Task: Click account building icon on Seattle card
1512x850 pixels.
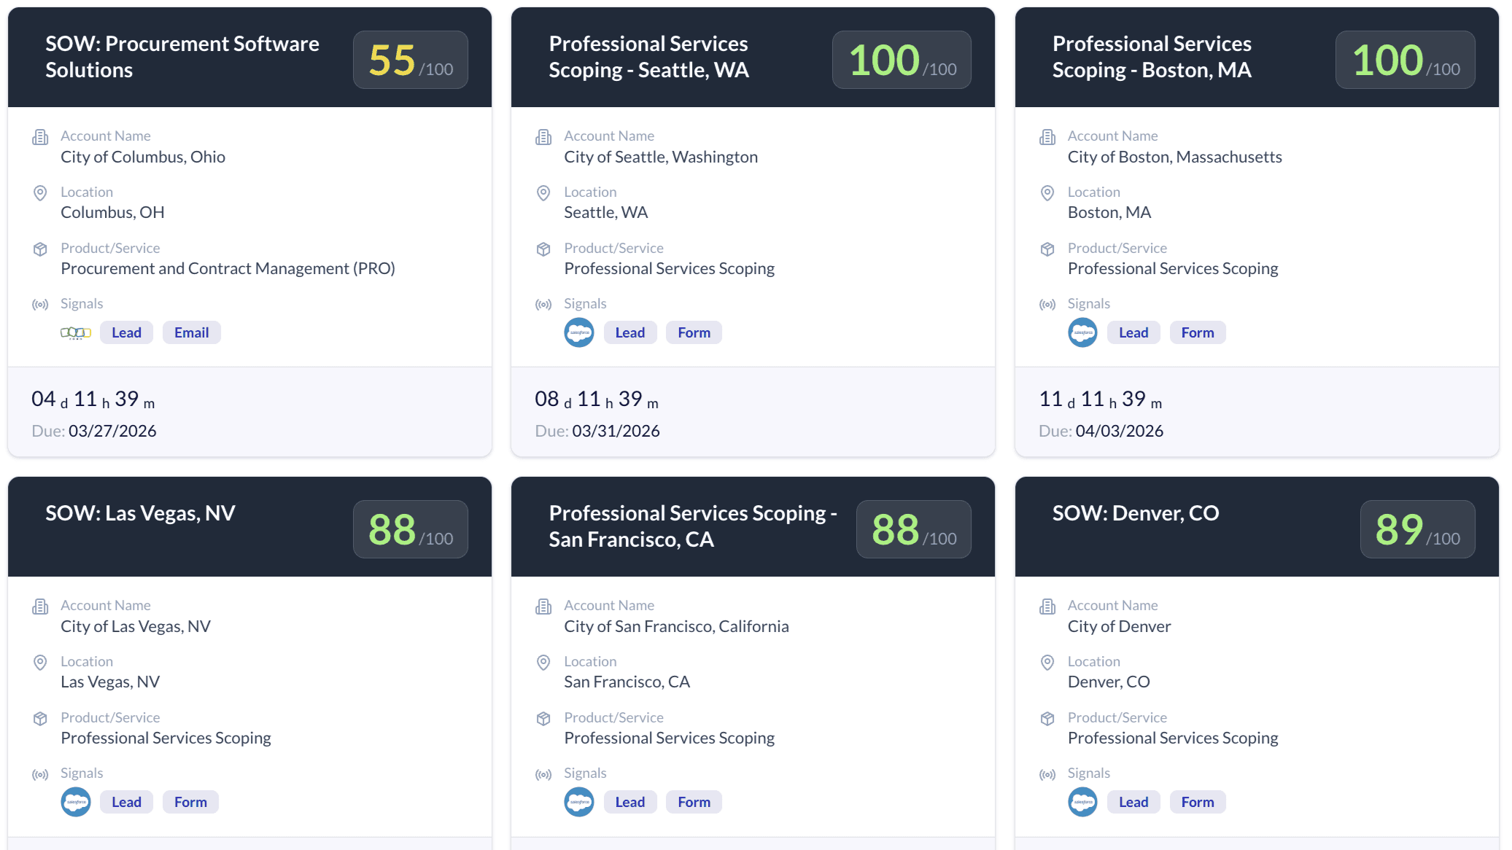Action: [x=543, y=137]
